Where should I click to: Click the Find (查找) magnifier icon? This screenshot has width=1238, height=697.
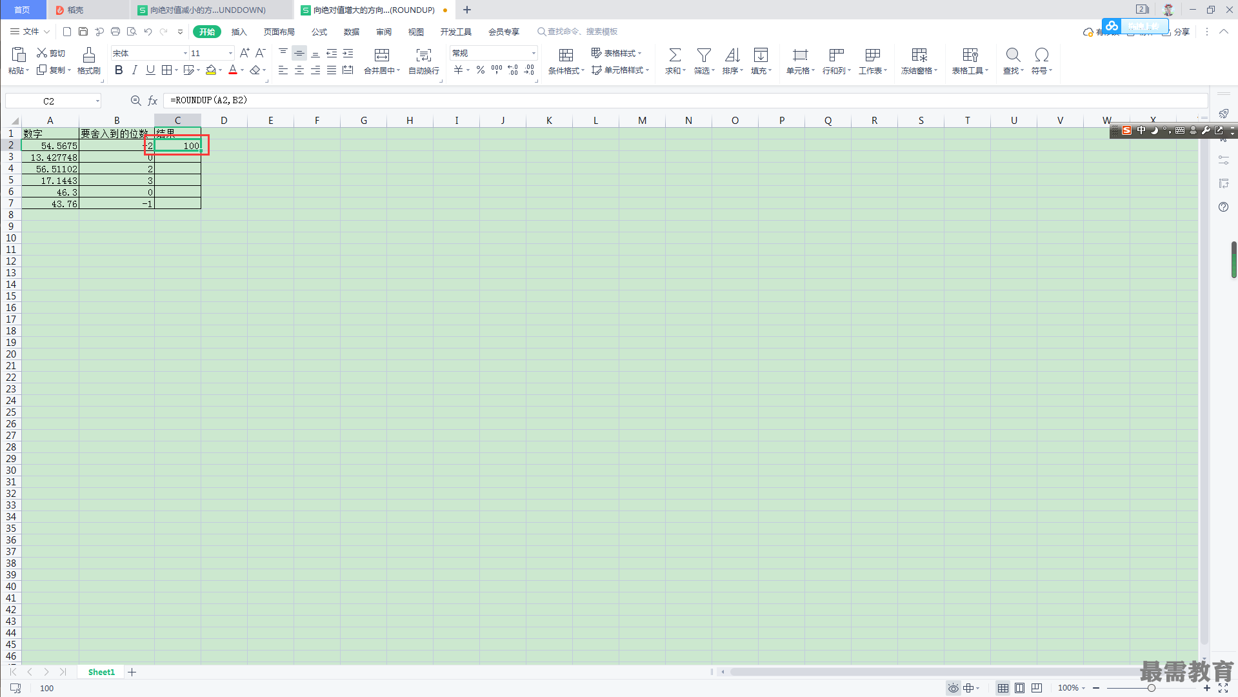(x=1013, y=55)
